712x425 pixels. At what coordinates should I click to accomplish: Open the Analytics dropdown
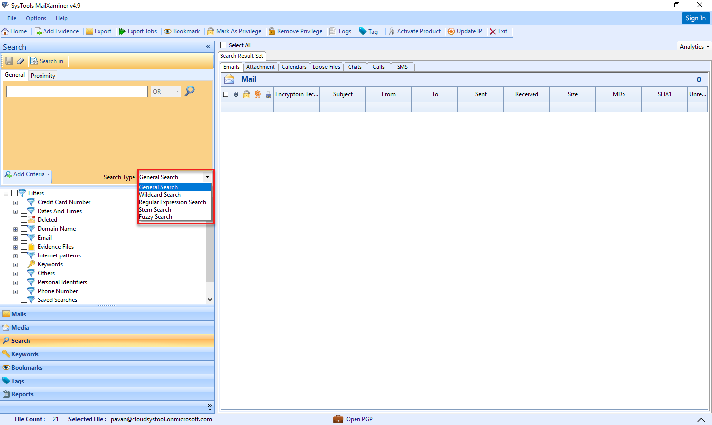tap(694, 46)
